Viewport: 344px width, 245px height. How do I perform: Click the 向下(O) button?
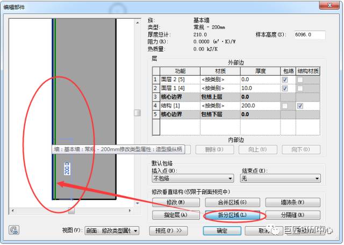point(301,149)
